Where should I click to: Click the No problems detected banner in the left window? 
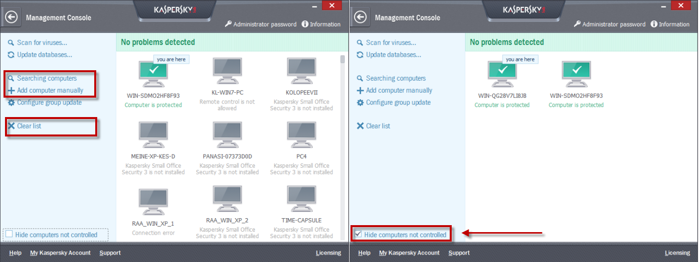click(x=232, y=42)
